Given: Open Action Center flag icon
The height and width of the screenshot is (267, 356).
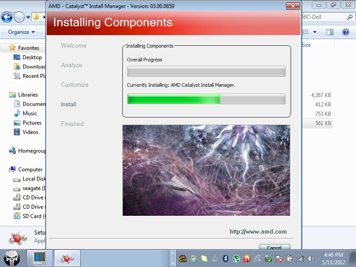Looking at the screenshot, I should tap(279, 259).
